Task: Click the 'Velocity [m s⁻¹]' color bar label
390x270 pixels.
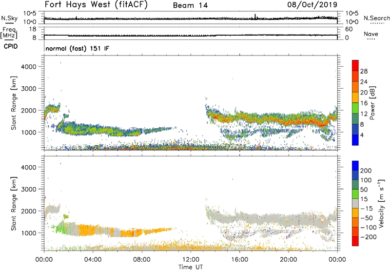Action: point(381,203)
